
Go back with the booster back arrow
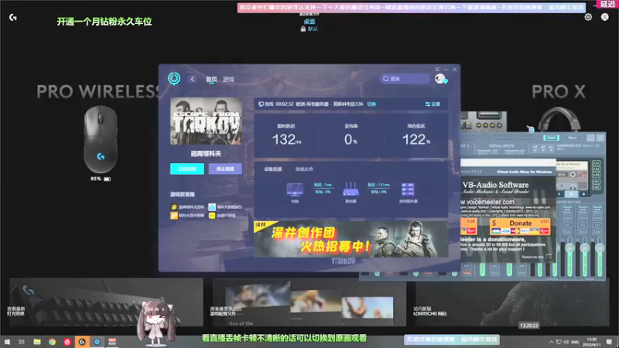pos(192,79)
